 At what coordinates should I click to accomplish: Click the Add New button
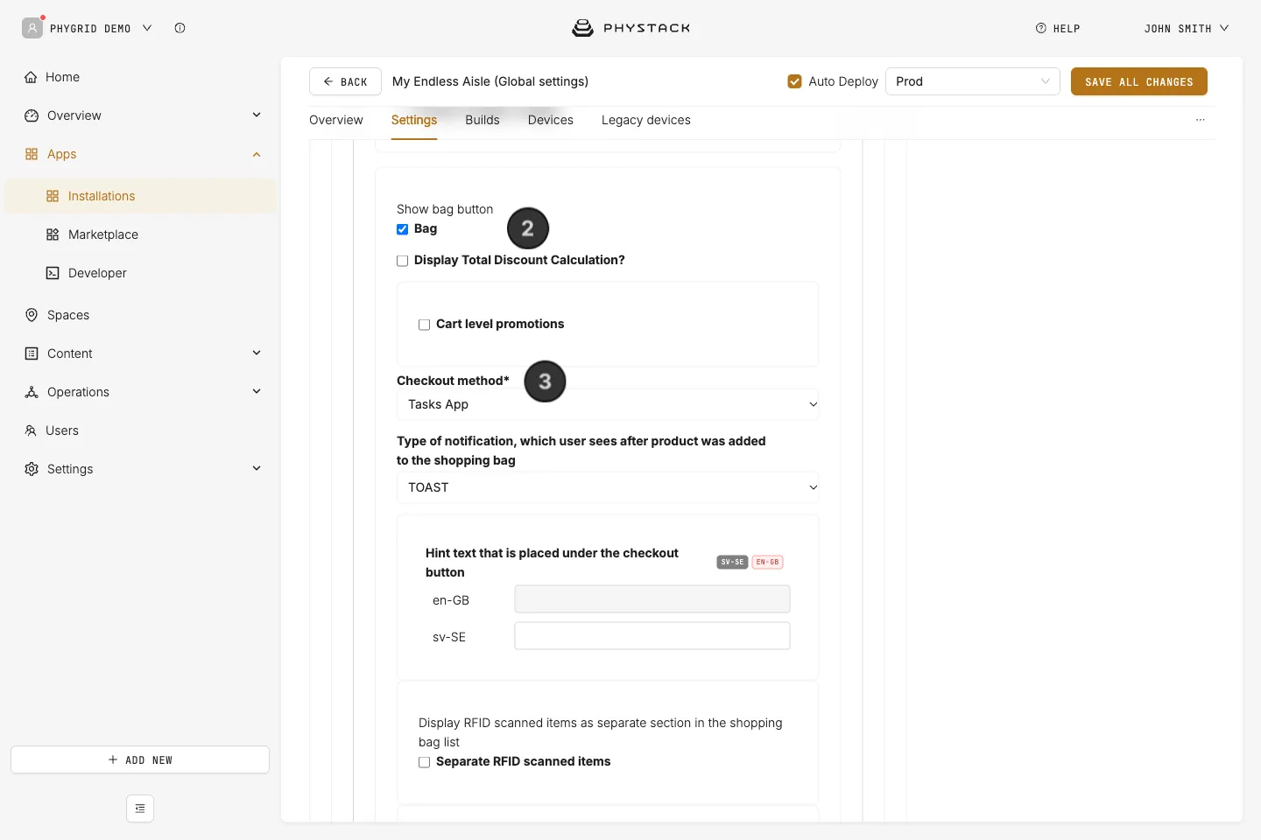(x=140, y=759)
